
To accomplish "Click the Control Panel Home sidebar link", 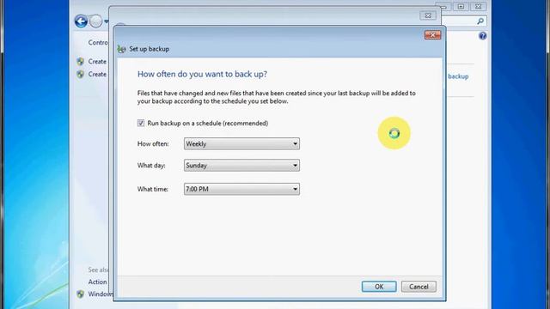I will pyautogui.click(x=98, y=42).
